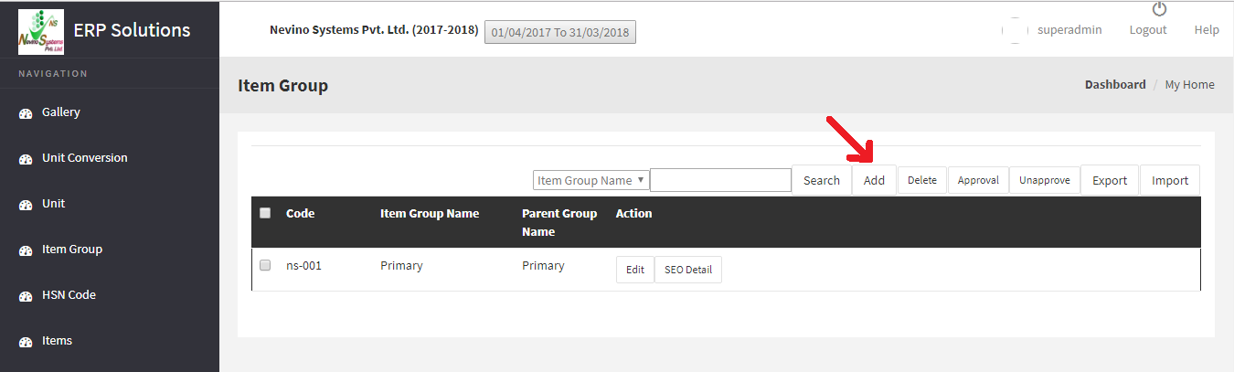Click the HSN Code sidebar icon
1234x372 pixels.
(26, 296)
